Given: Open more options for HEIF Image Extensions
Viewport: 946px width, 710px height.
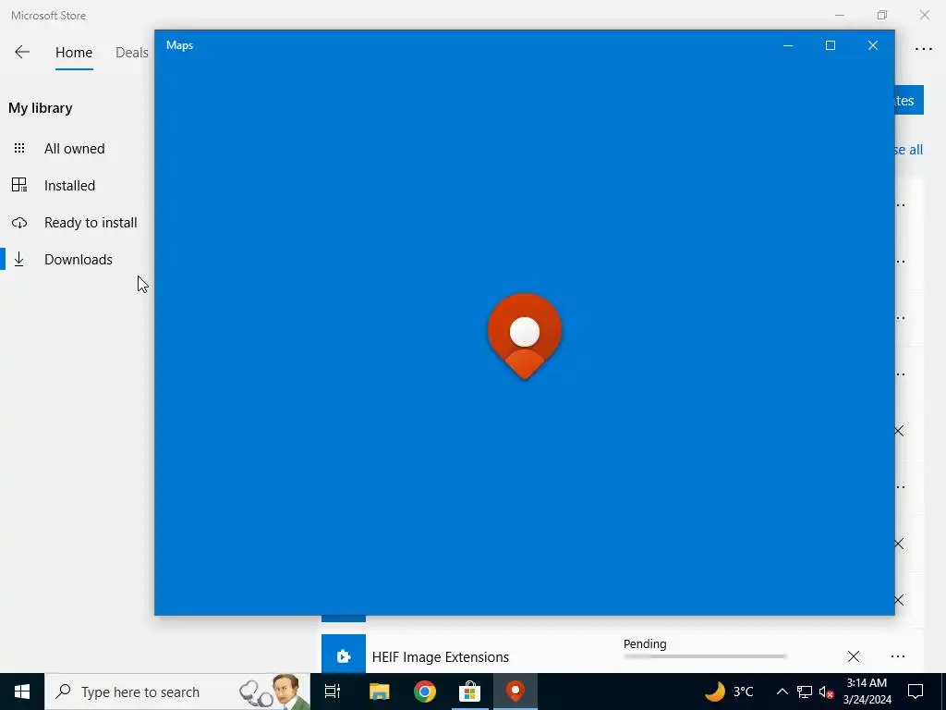Looking at the screenshot, I should 898,656.
